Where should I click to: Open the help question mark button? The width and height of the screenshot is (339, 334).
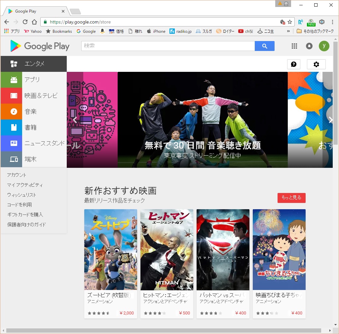pos(294,64)
